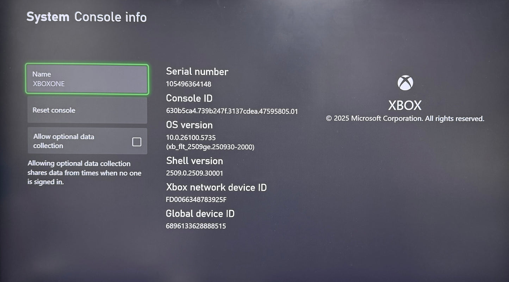Click the Xbox sphere logo icon
The height and width of the screenshot is (282, 509).
[405, 83]
